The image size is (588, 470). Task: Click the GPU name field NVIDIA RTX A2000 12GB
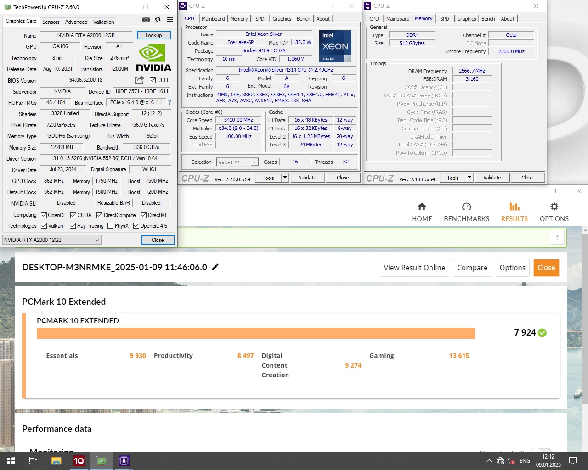click(x=86, y=35)
